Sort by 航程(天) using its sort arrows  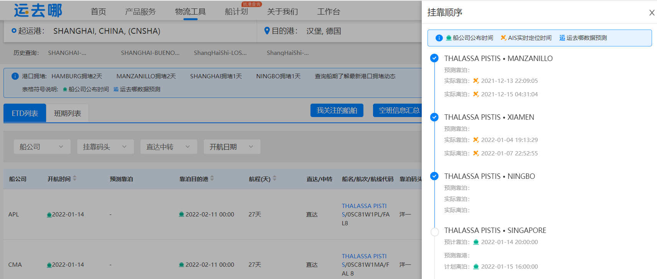(274, 178)
